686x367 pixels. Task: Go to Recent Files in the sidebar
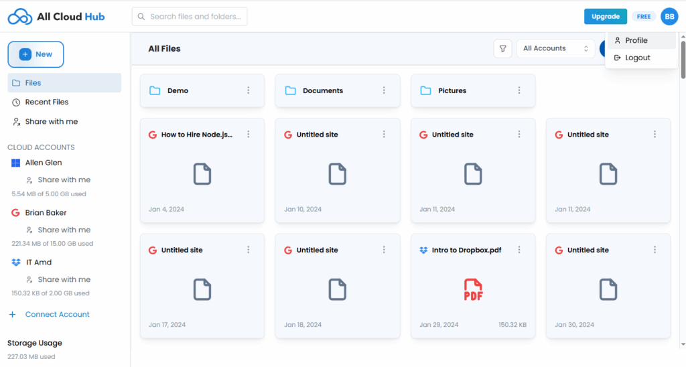(46, 102)
